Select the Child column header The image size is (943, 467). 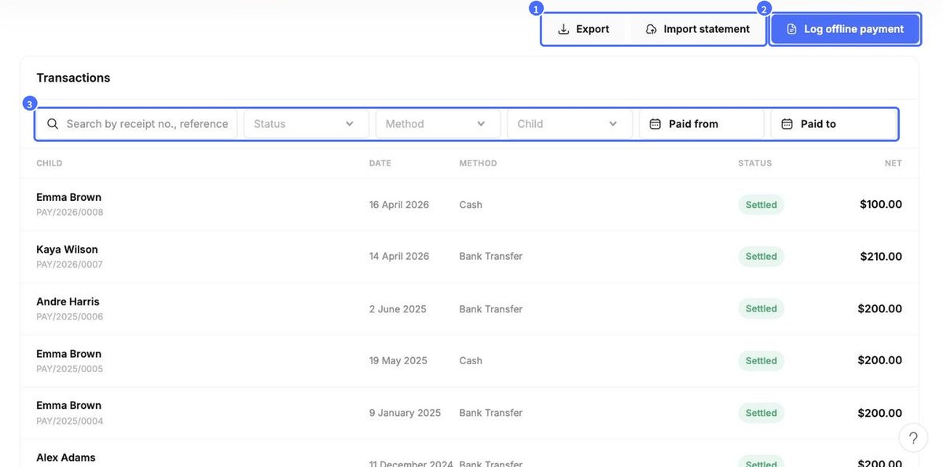50,163
